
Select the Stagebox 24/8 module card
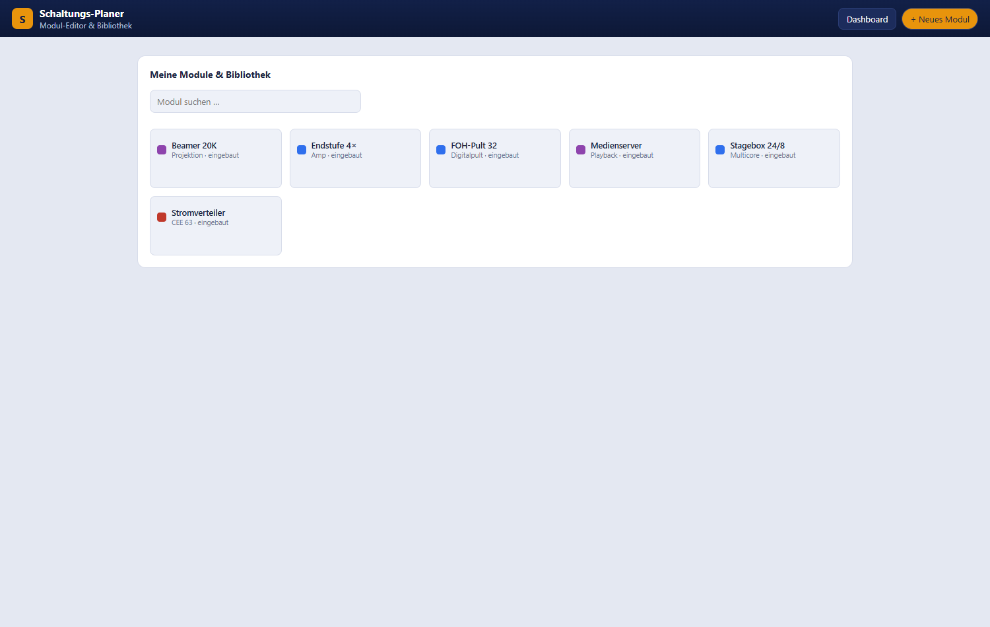774,158
